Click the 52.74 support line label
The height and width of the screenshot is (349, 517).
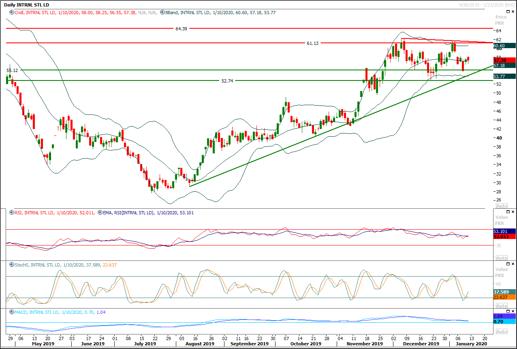pyautogui.click(x=227, y=81)
